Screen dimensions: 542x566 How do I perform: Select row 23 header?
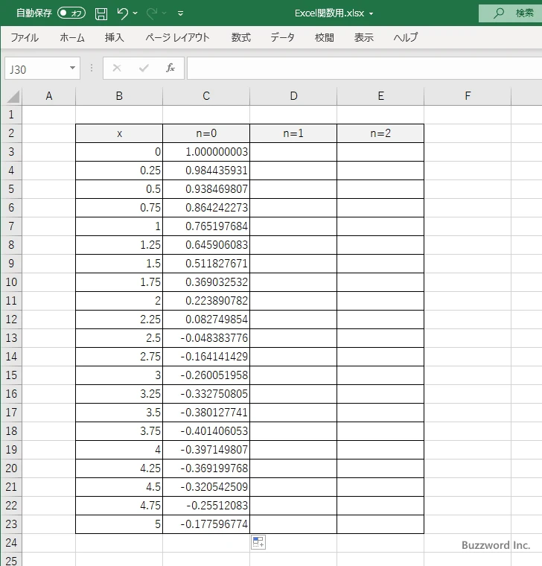point(11,524)
